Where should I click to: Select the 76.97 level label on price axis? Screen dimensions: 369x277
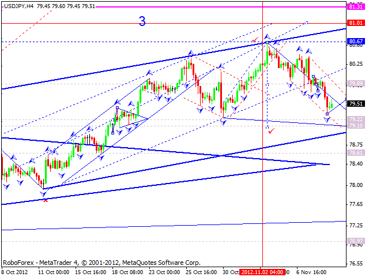pyautogui.click(x=355, y=241)
